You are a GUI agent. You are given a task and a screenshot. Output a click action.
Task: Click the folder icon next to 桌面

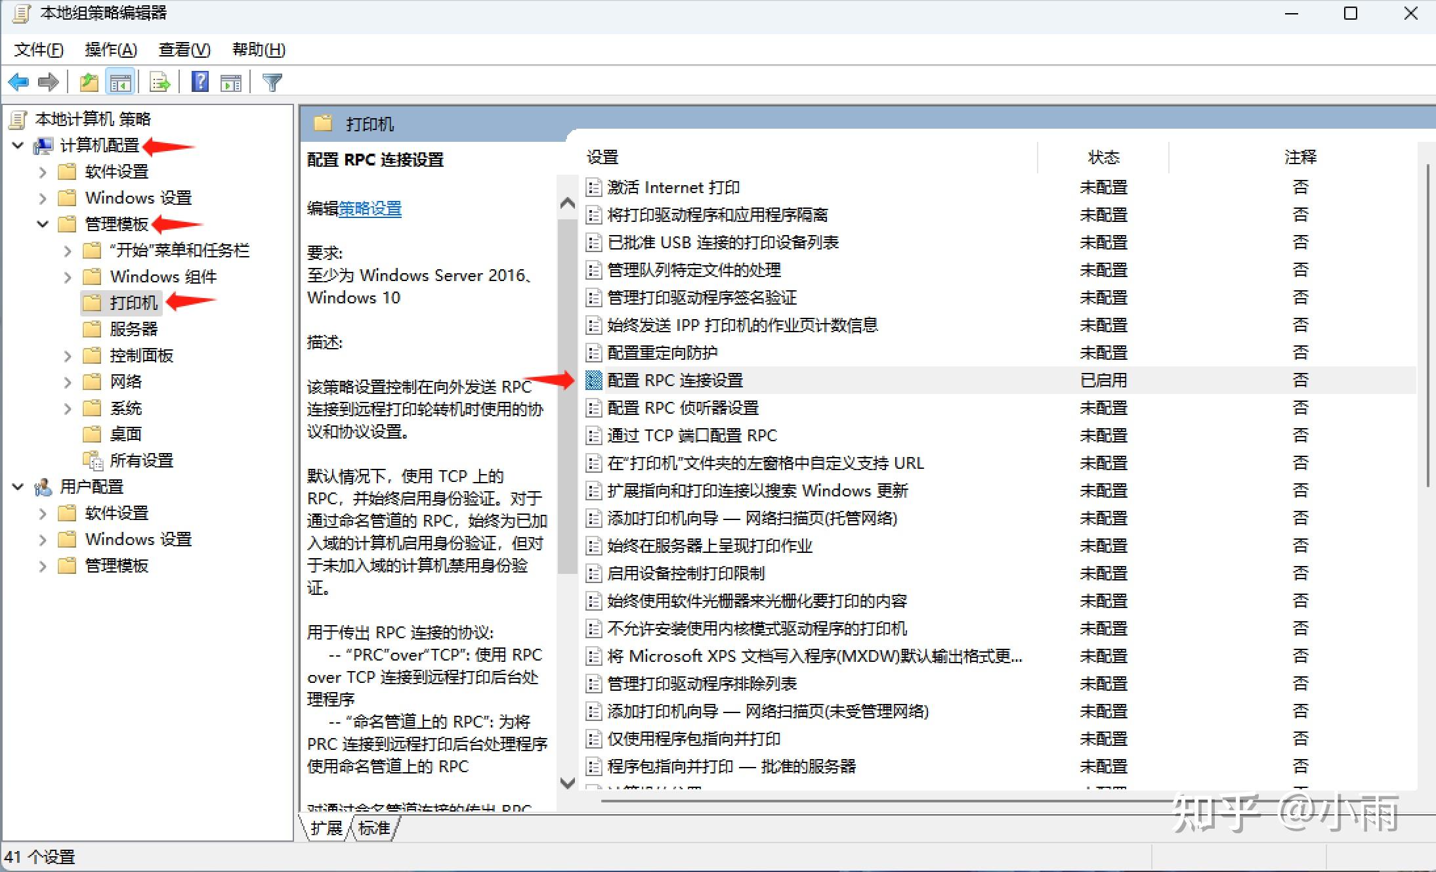click(x=92, y=434)
